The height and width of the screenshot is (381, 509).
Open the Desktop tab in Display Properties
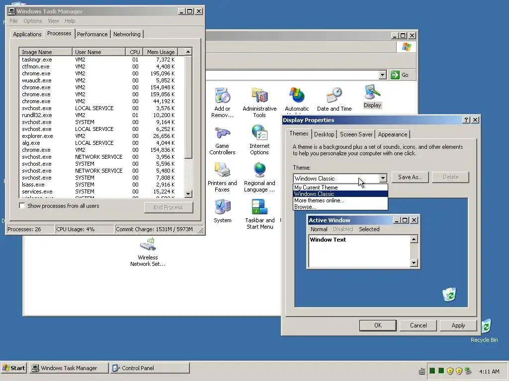coord(324,134)
